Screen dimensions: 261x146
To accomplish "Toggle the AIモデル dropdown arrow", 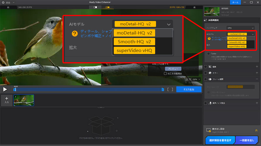I will pos(253,34).
